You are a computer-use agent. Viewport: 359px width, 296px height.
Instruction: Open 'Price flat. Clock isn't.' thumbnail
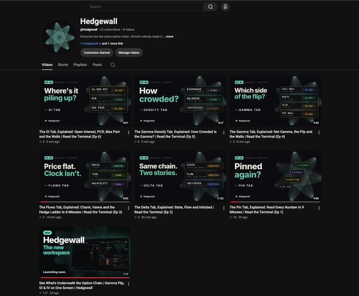point(85,176)
